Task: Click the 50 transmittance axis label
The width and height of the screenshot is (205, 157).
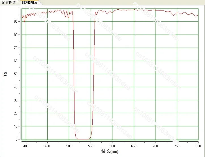Action: 16,74
